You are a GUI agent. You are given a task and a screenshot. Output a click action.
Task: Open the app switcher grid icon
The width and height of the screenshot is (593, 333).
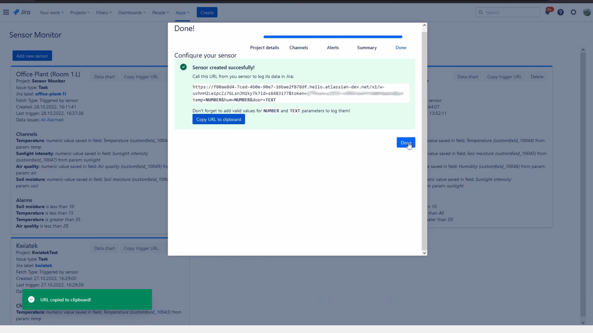point(6,12)
